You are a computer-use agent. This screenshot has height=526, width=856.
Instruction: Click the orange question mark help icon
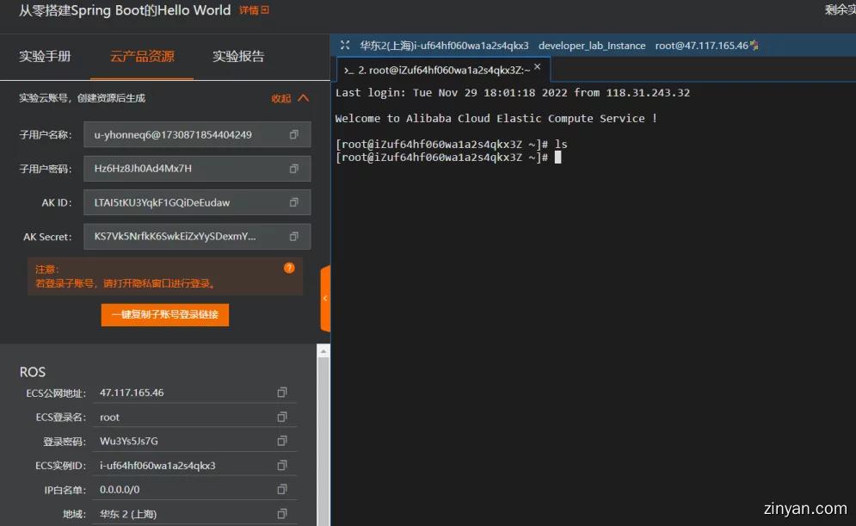tap(289, 268)
